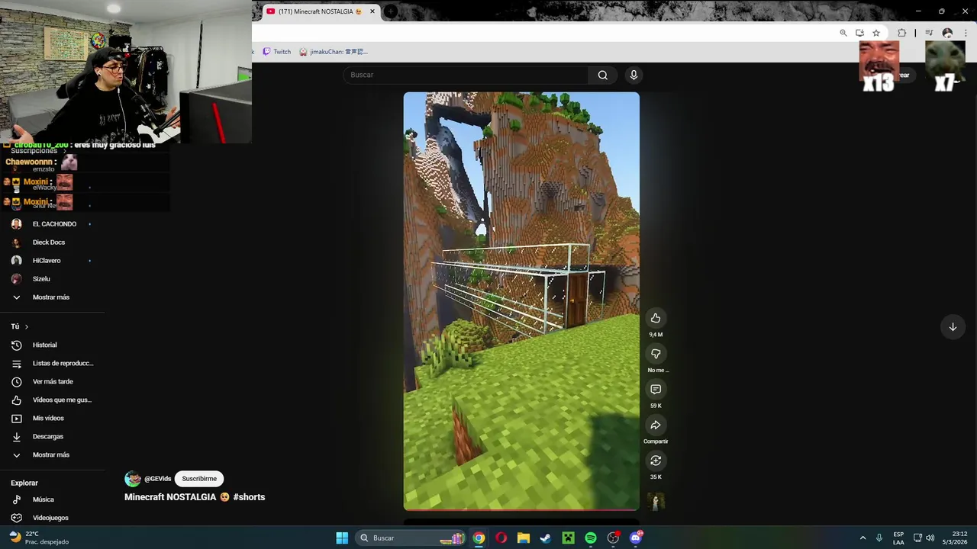977x549 pixels.
Task: Open a new browser tab with plus button
Action: coord(391,11)
